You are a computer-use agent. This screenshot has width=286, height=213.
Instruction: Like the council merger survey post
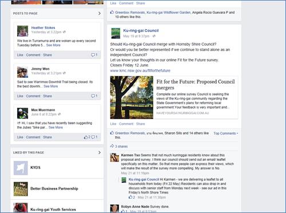point(113,124)
